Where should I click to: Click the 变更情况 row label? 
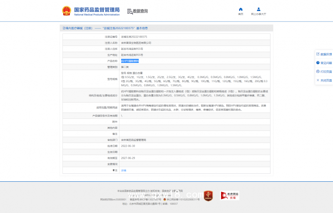click(112, 164)
